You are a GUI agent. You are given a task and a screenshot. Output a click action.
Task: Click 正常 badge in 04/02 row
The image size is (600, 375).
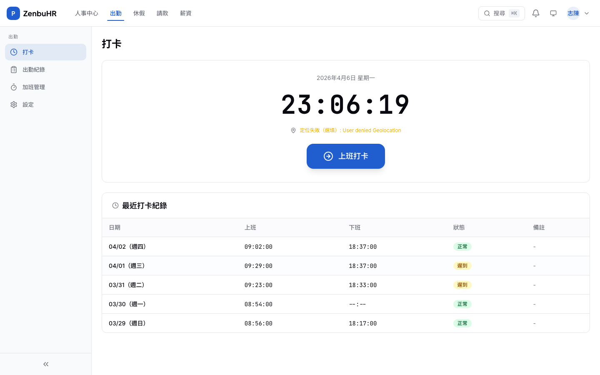462,247
